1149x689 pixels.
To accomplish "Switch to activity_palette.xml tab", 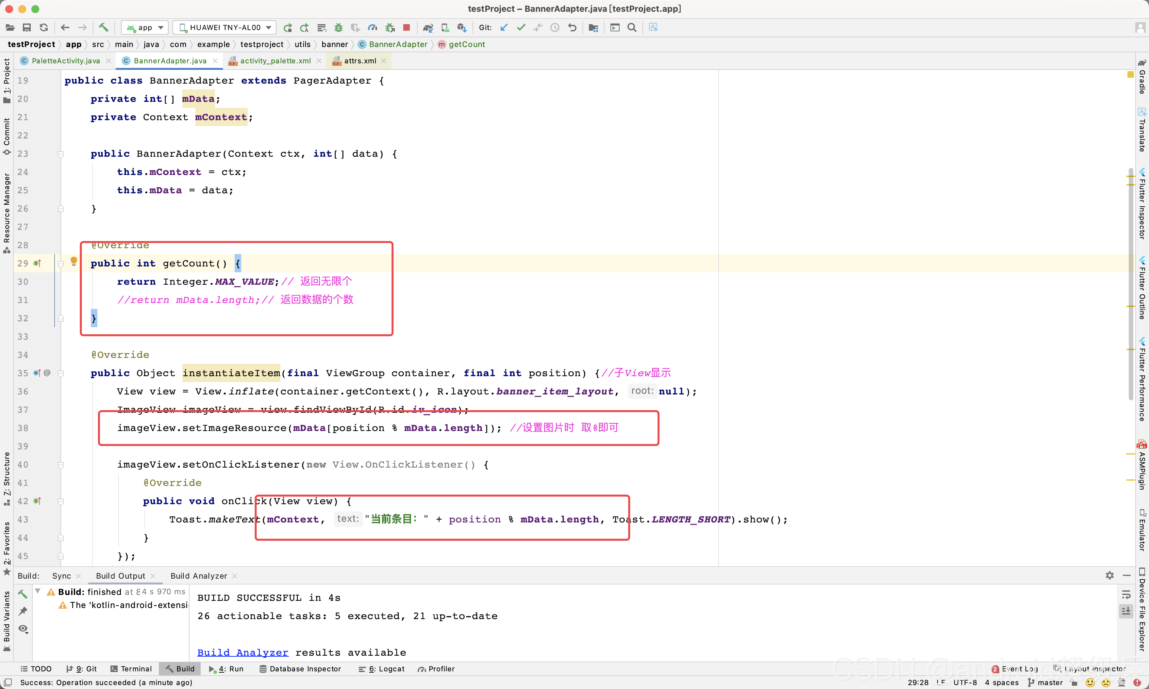I will (275, 61).
